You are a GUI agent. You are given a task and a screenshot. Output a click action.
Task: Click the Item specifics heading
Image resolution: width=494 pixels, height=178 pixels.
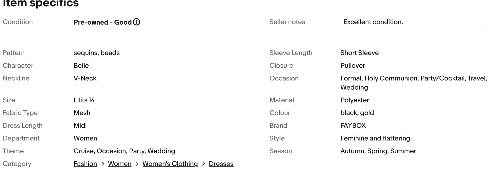point(41,4)
